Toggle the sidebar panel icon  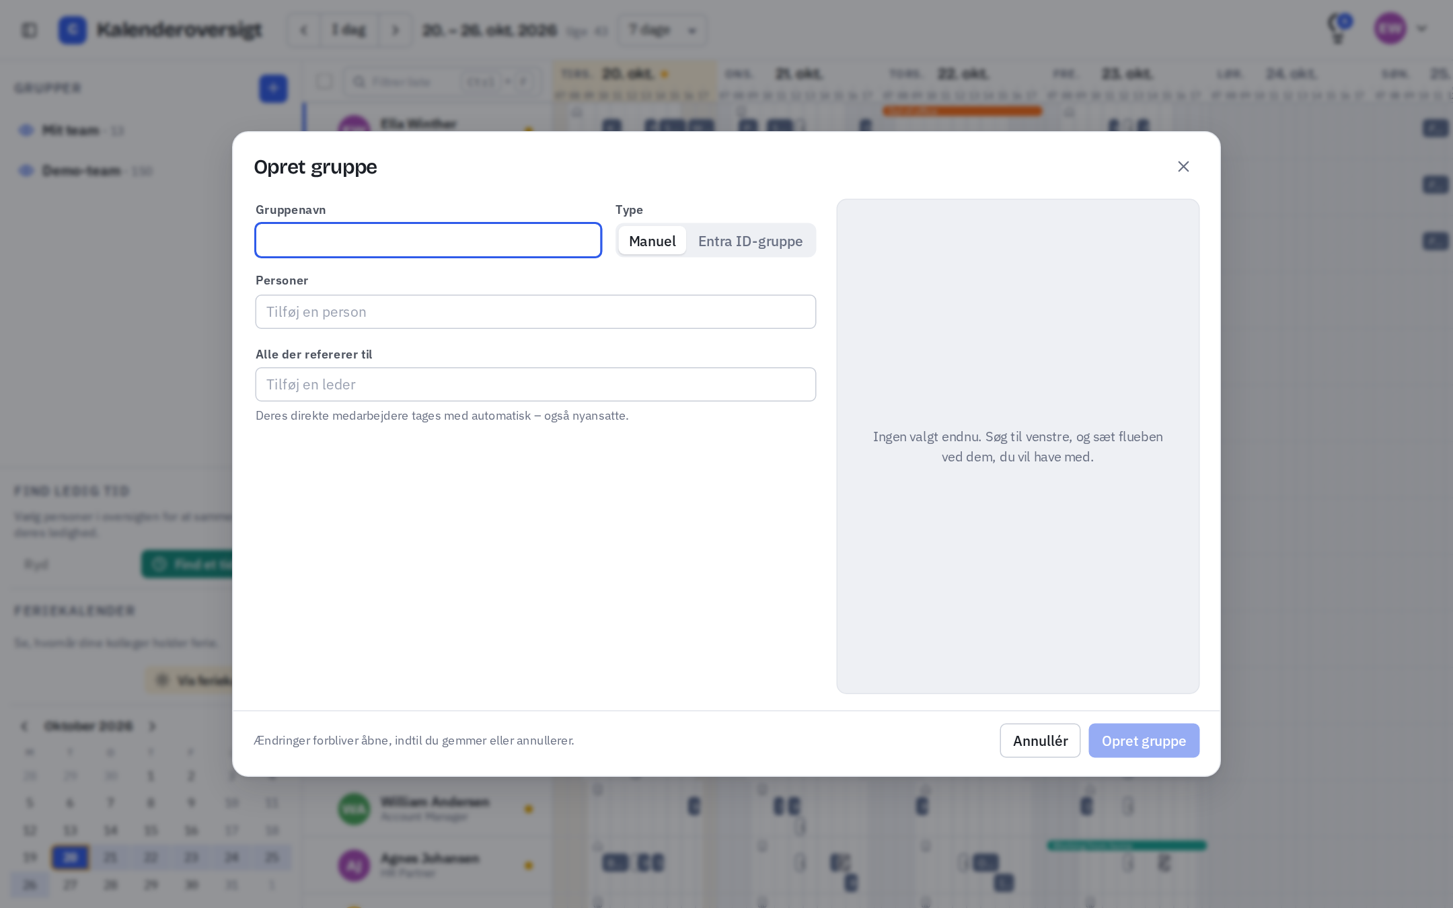click(30, 30)
